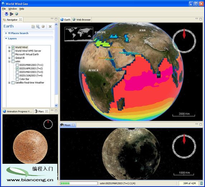Open the Window menu
Image resolution: width=205 pixels, height=187 pixels.
pyautogui.click(x=13, y=9)
